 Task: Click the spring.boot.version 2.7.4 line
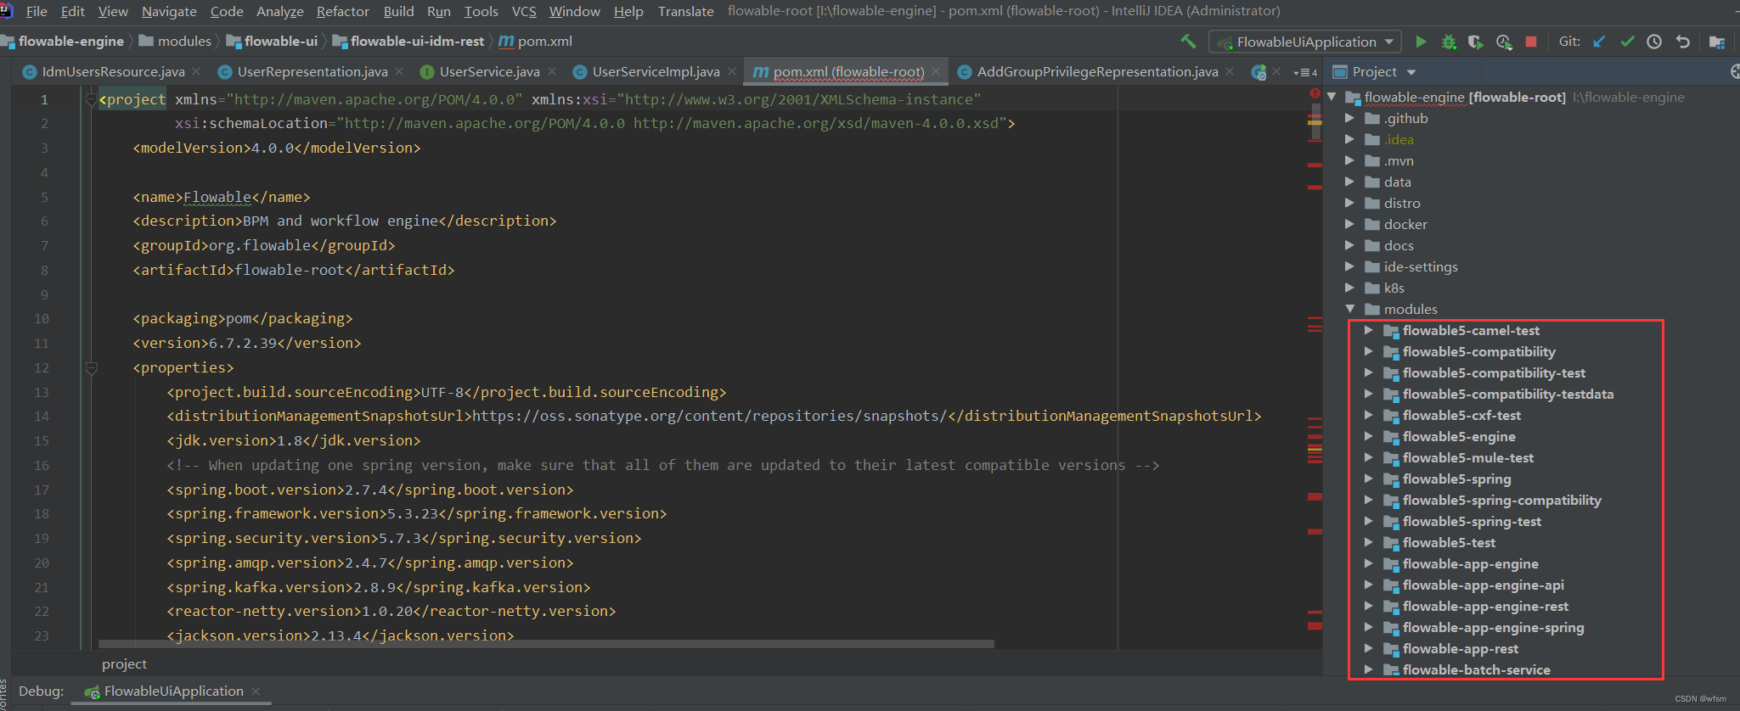tap(370, 490)
